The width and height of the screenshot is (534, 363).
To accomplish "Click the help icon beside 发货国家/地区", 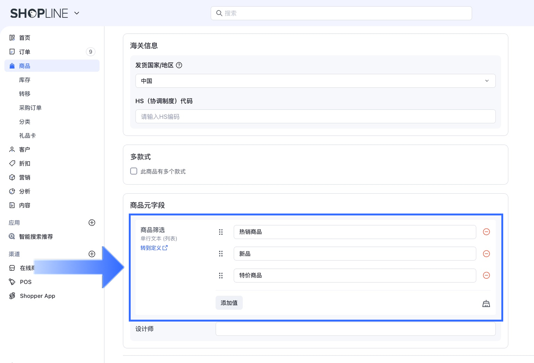I will (179, 65).
